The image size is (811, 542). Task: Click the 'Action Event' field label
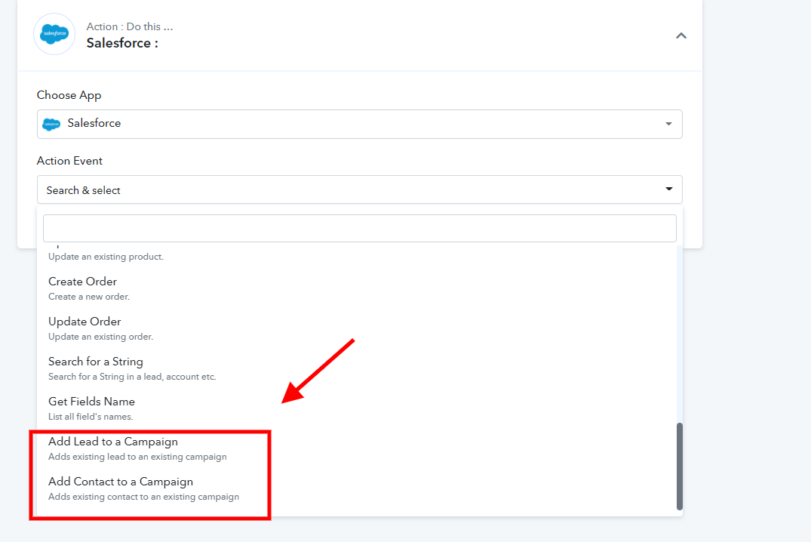click(69, 161)
